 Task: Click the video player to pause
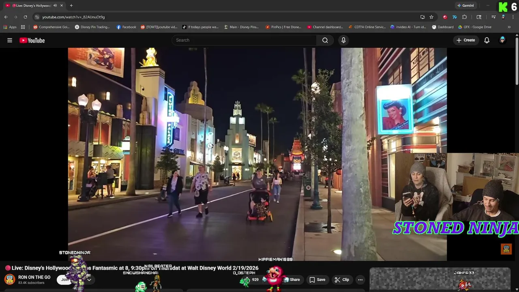(x=257, y=154)
